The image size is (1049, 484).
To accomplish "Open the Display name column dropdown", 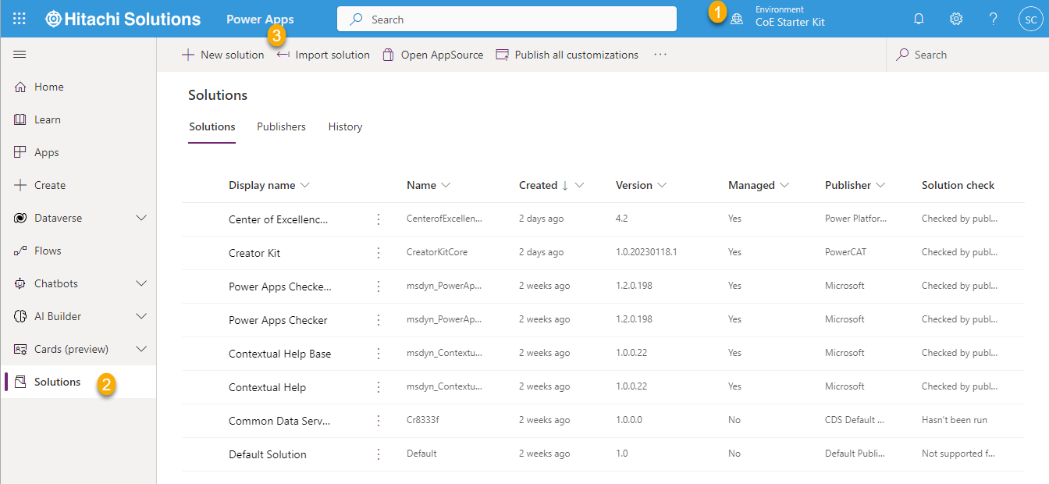I will 305,186.
